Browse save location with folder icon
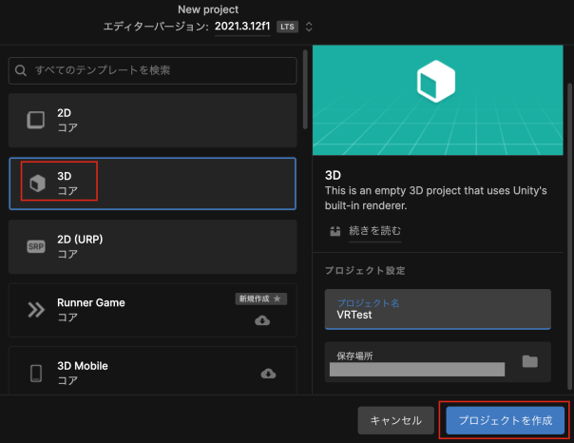 pyautogui.click(x=529, y=361)
